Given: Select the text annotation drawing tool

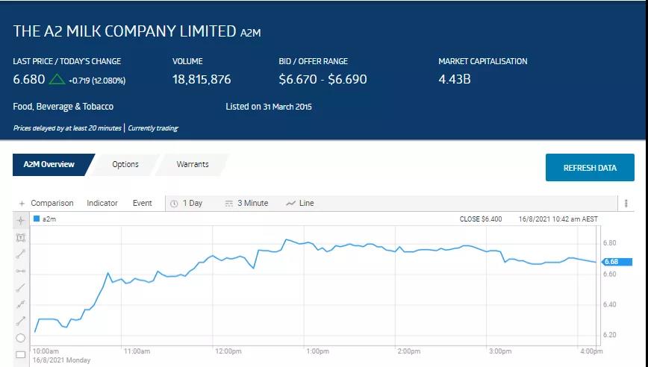Looking at the screenshot, I should click(21, 237).
